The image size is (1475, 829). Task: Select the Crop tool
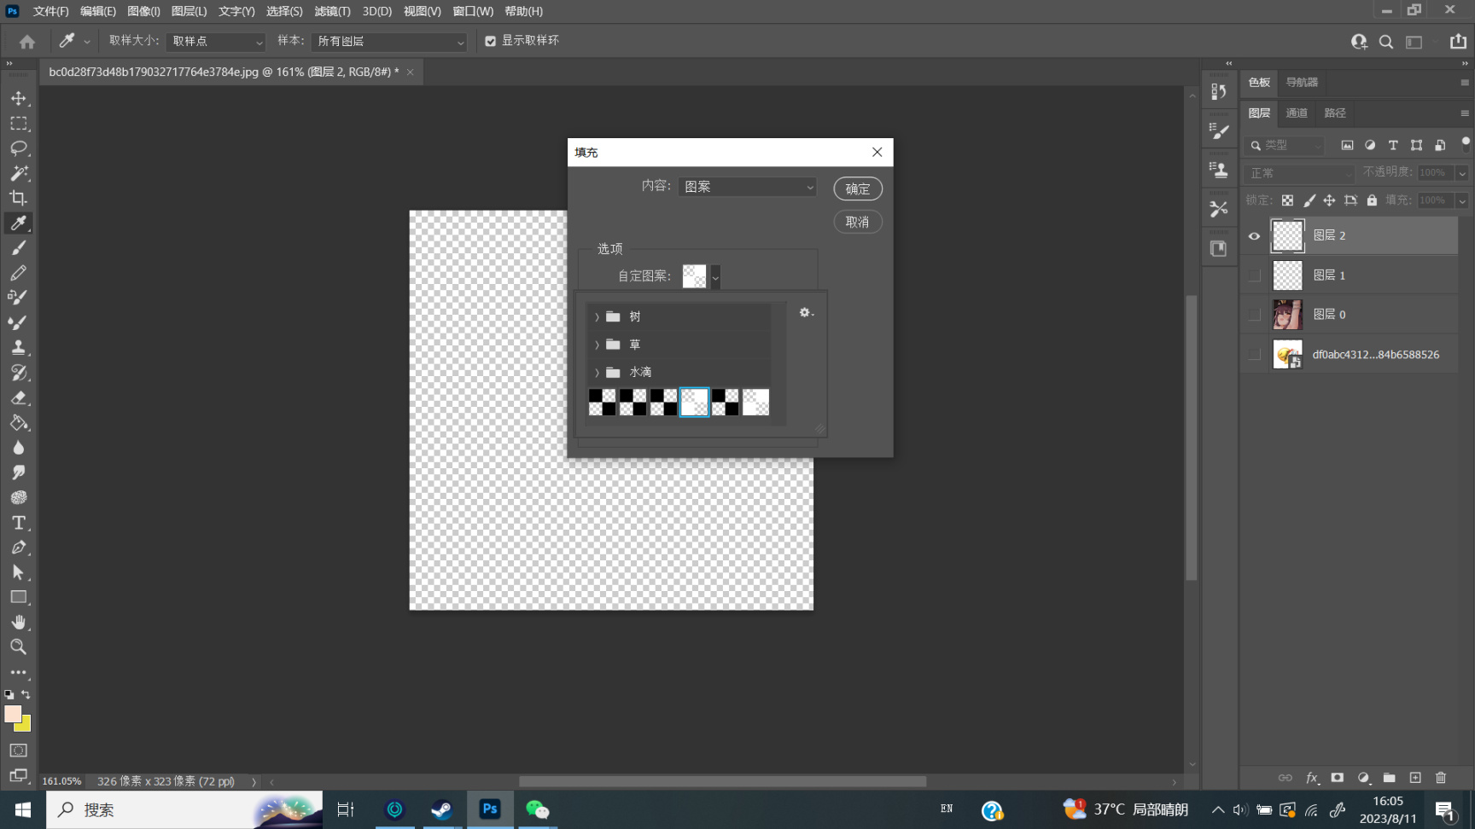pyautogui.click(x=19, y=198)
